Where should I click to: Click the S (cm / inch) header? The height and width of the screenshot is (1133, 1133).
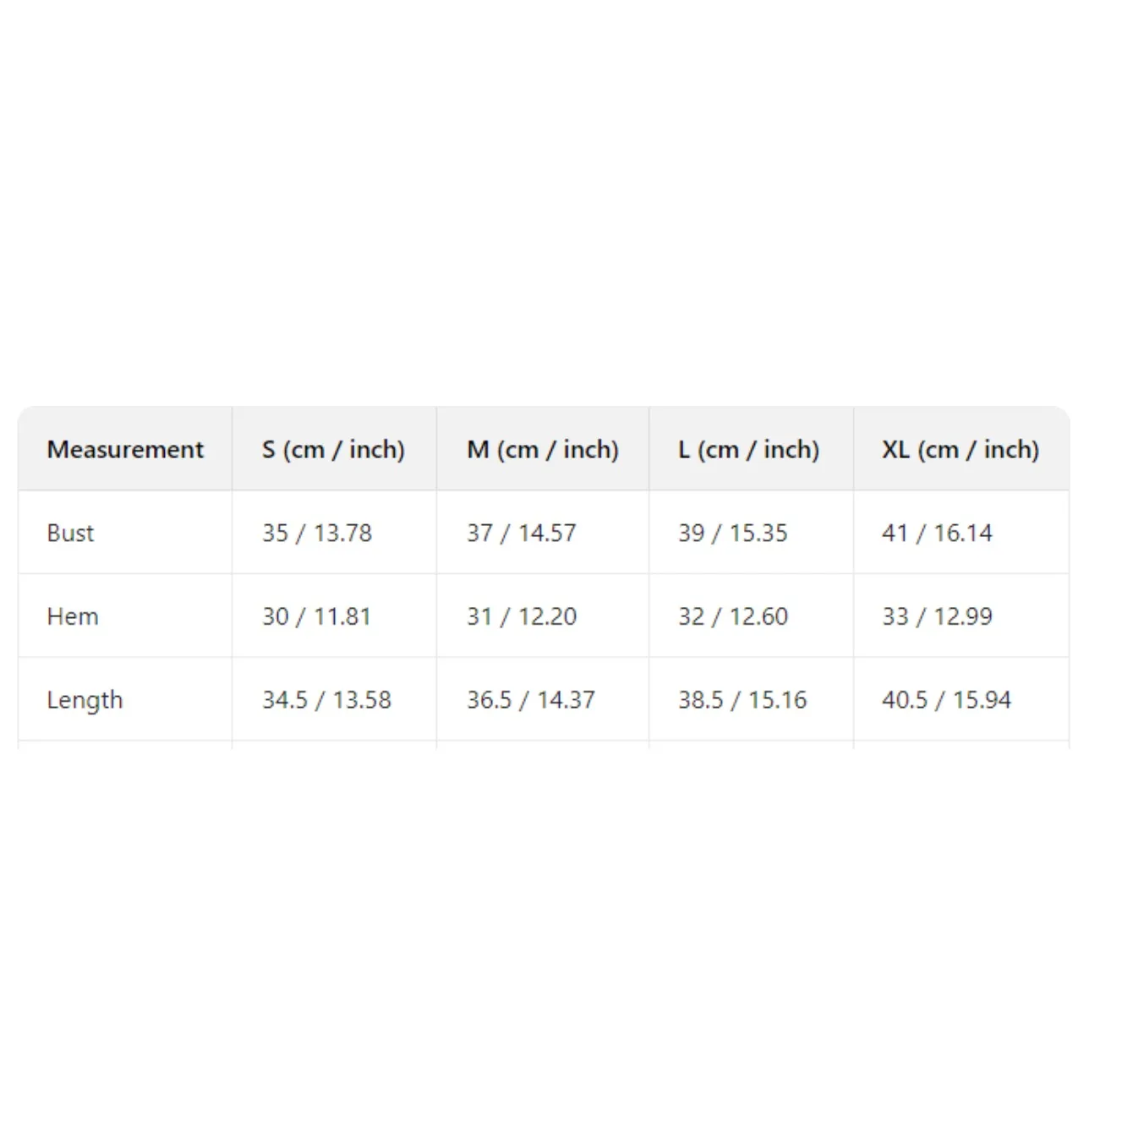[333, 449]
